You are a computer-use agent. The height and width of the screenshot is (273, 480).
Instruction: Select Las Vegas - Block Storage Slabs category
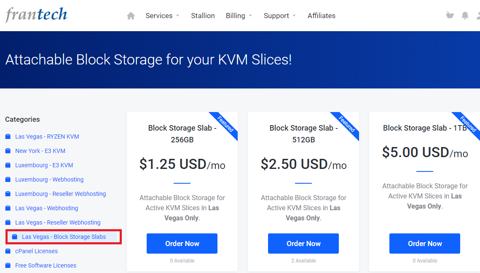click(64, 237)
